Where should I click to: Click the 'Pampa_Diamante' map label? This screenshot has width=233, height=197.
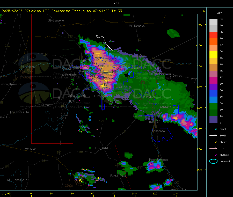pyautogui.click(x=11, y=84)
